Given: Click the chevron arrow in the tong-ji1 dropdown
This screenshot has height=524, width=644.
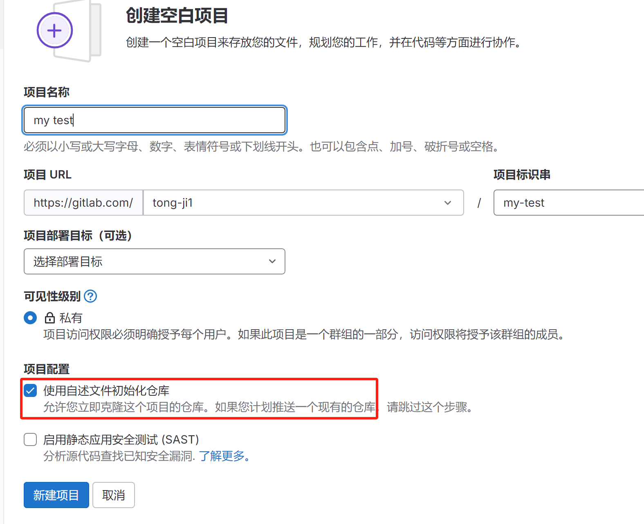Looking at the screenshot, I should 448,203.
